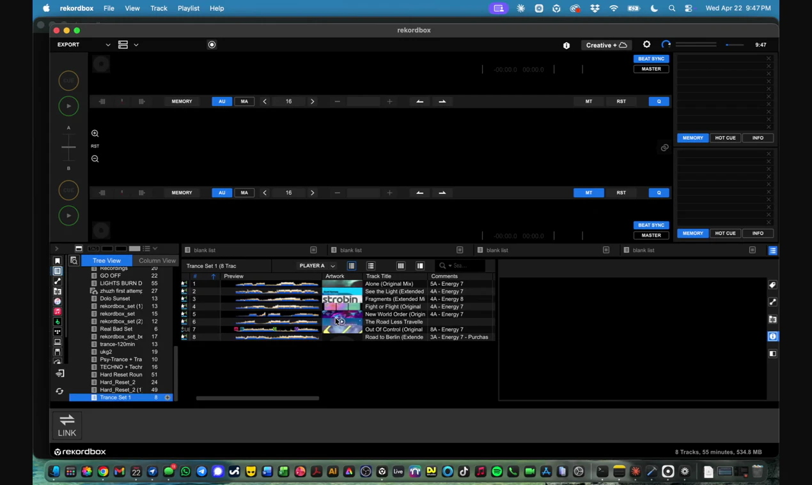812x485 pixels.
Task: Select the iTunes library source icon
Action: pyautogui.click(x=57, y=301)
